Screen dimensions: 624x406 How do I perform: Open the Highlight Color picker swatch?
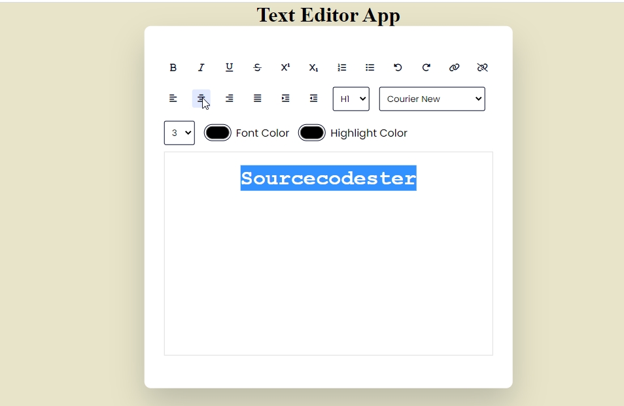(312, 133)
